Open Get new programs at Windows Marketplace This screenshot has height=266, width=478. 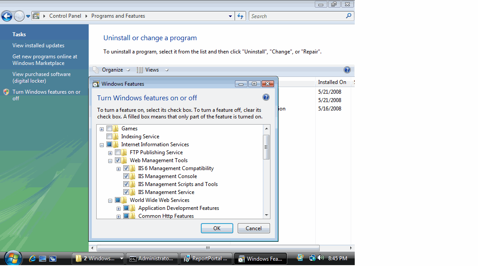45,60
